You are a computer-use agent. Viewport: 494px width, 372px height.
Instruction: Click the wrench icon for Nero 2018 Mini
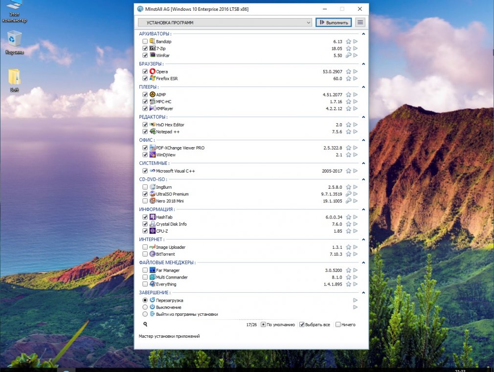tap(348, 201)
